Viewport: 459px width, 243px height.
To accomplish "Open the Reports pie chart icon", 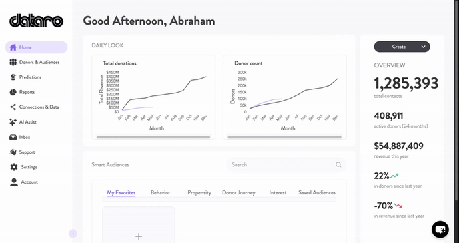I will 13,92.
